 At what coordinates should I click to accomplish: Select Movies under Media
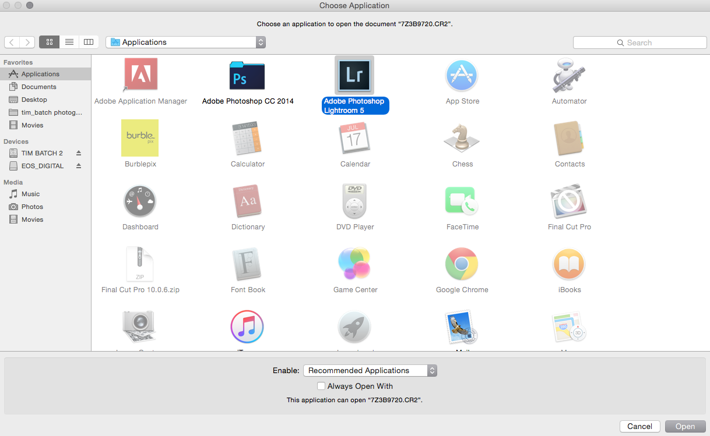[45, 219]
